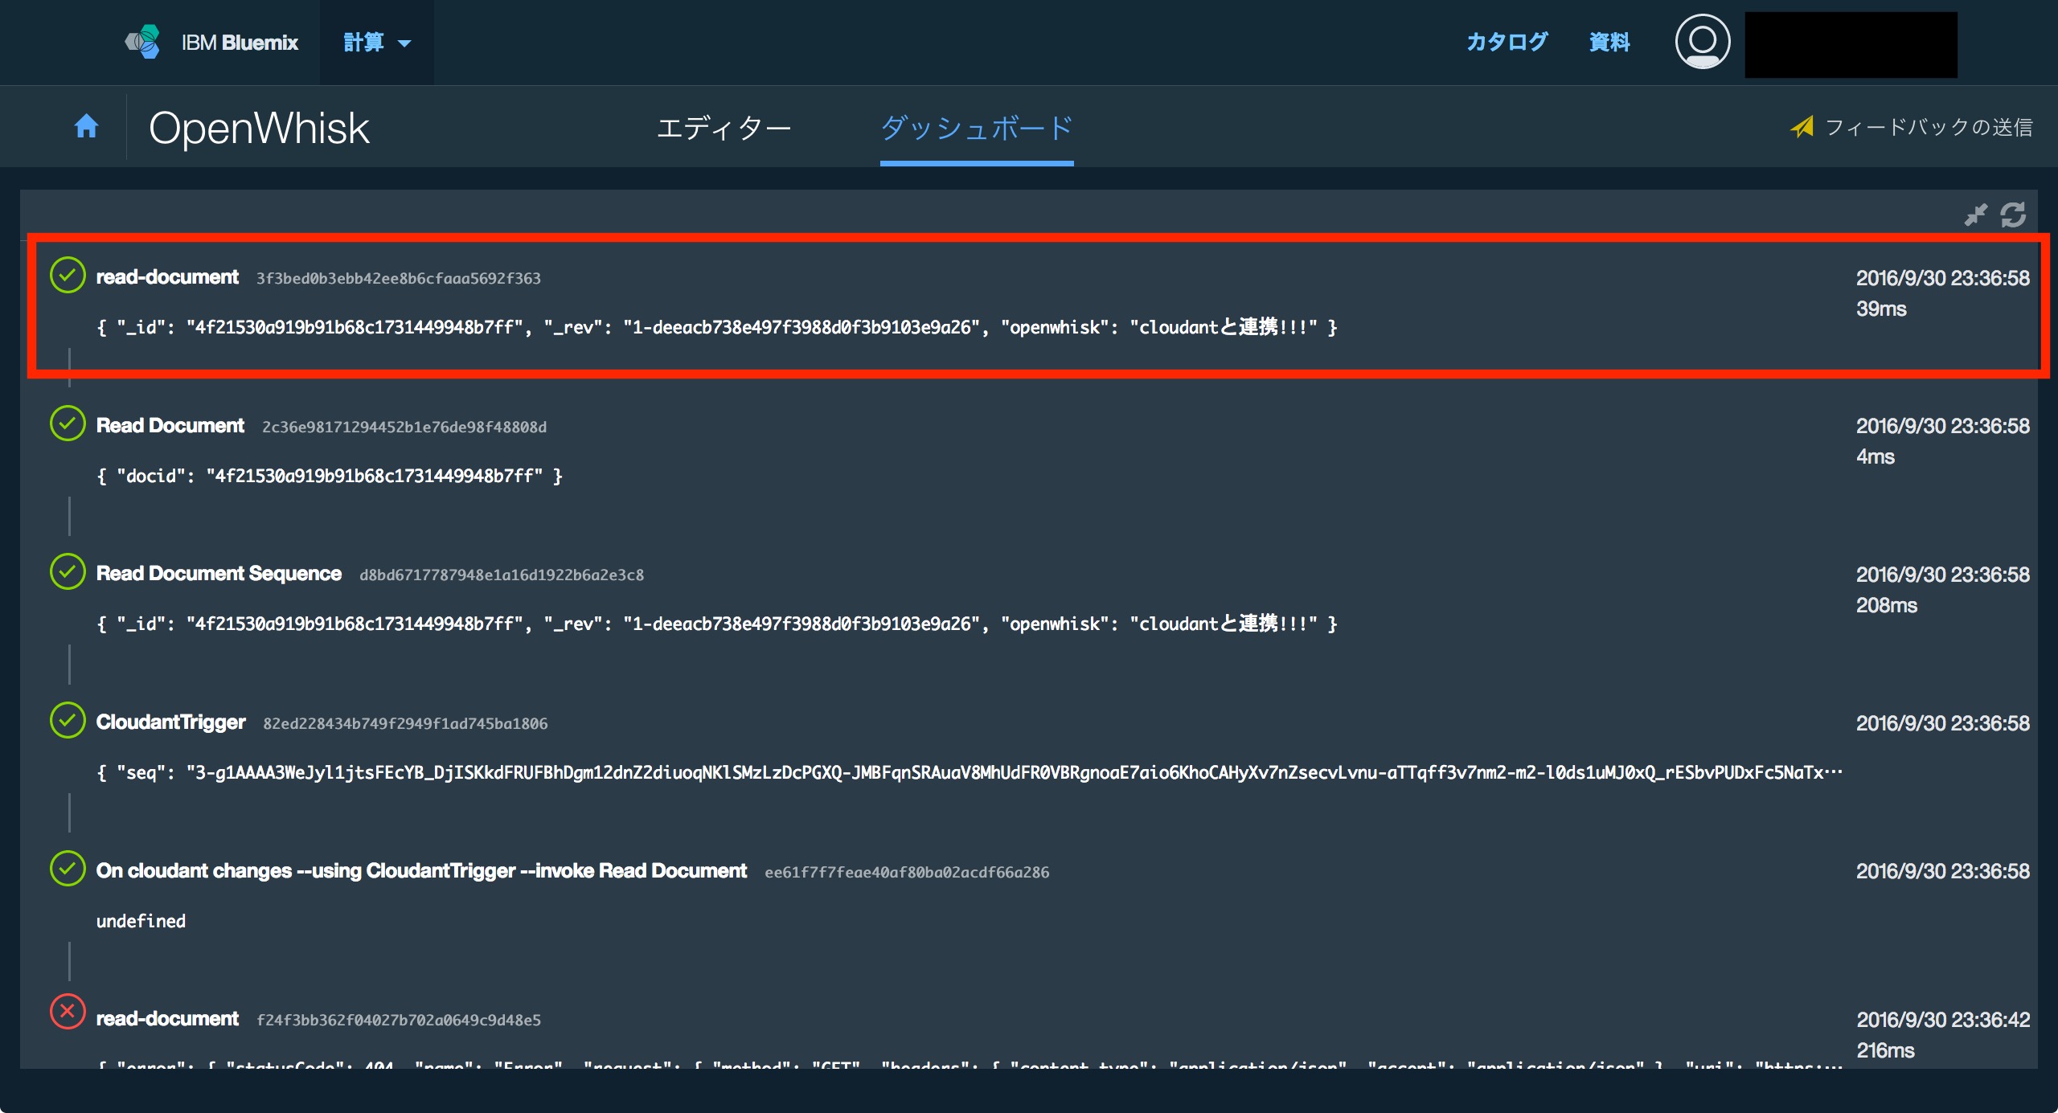The width and height of the screenshot is (2058, 1113).
Task: Refresh the activity log
Action: (2013, 215)
